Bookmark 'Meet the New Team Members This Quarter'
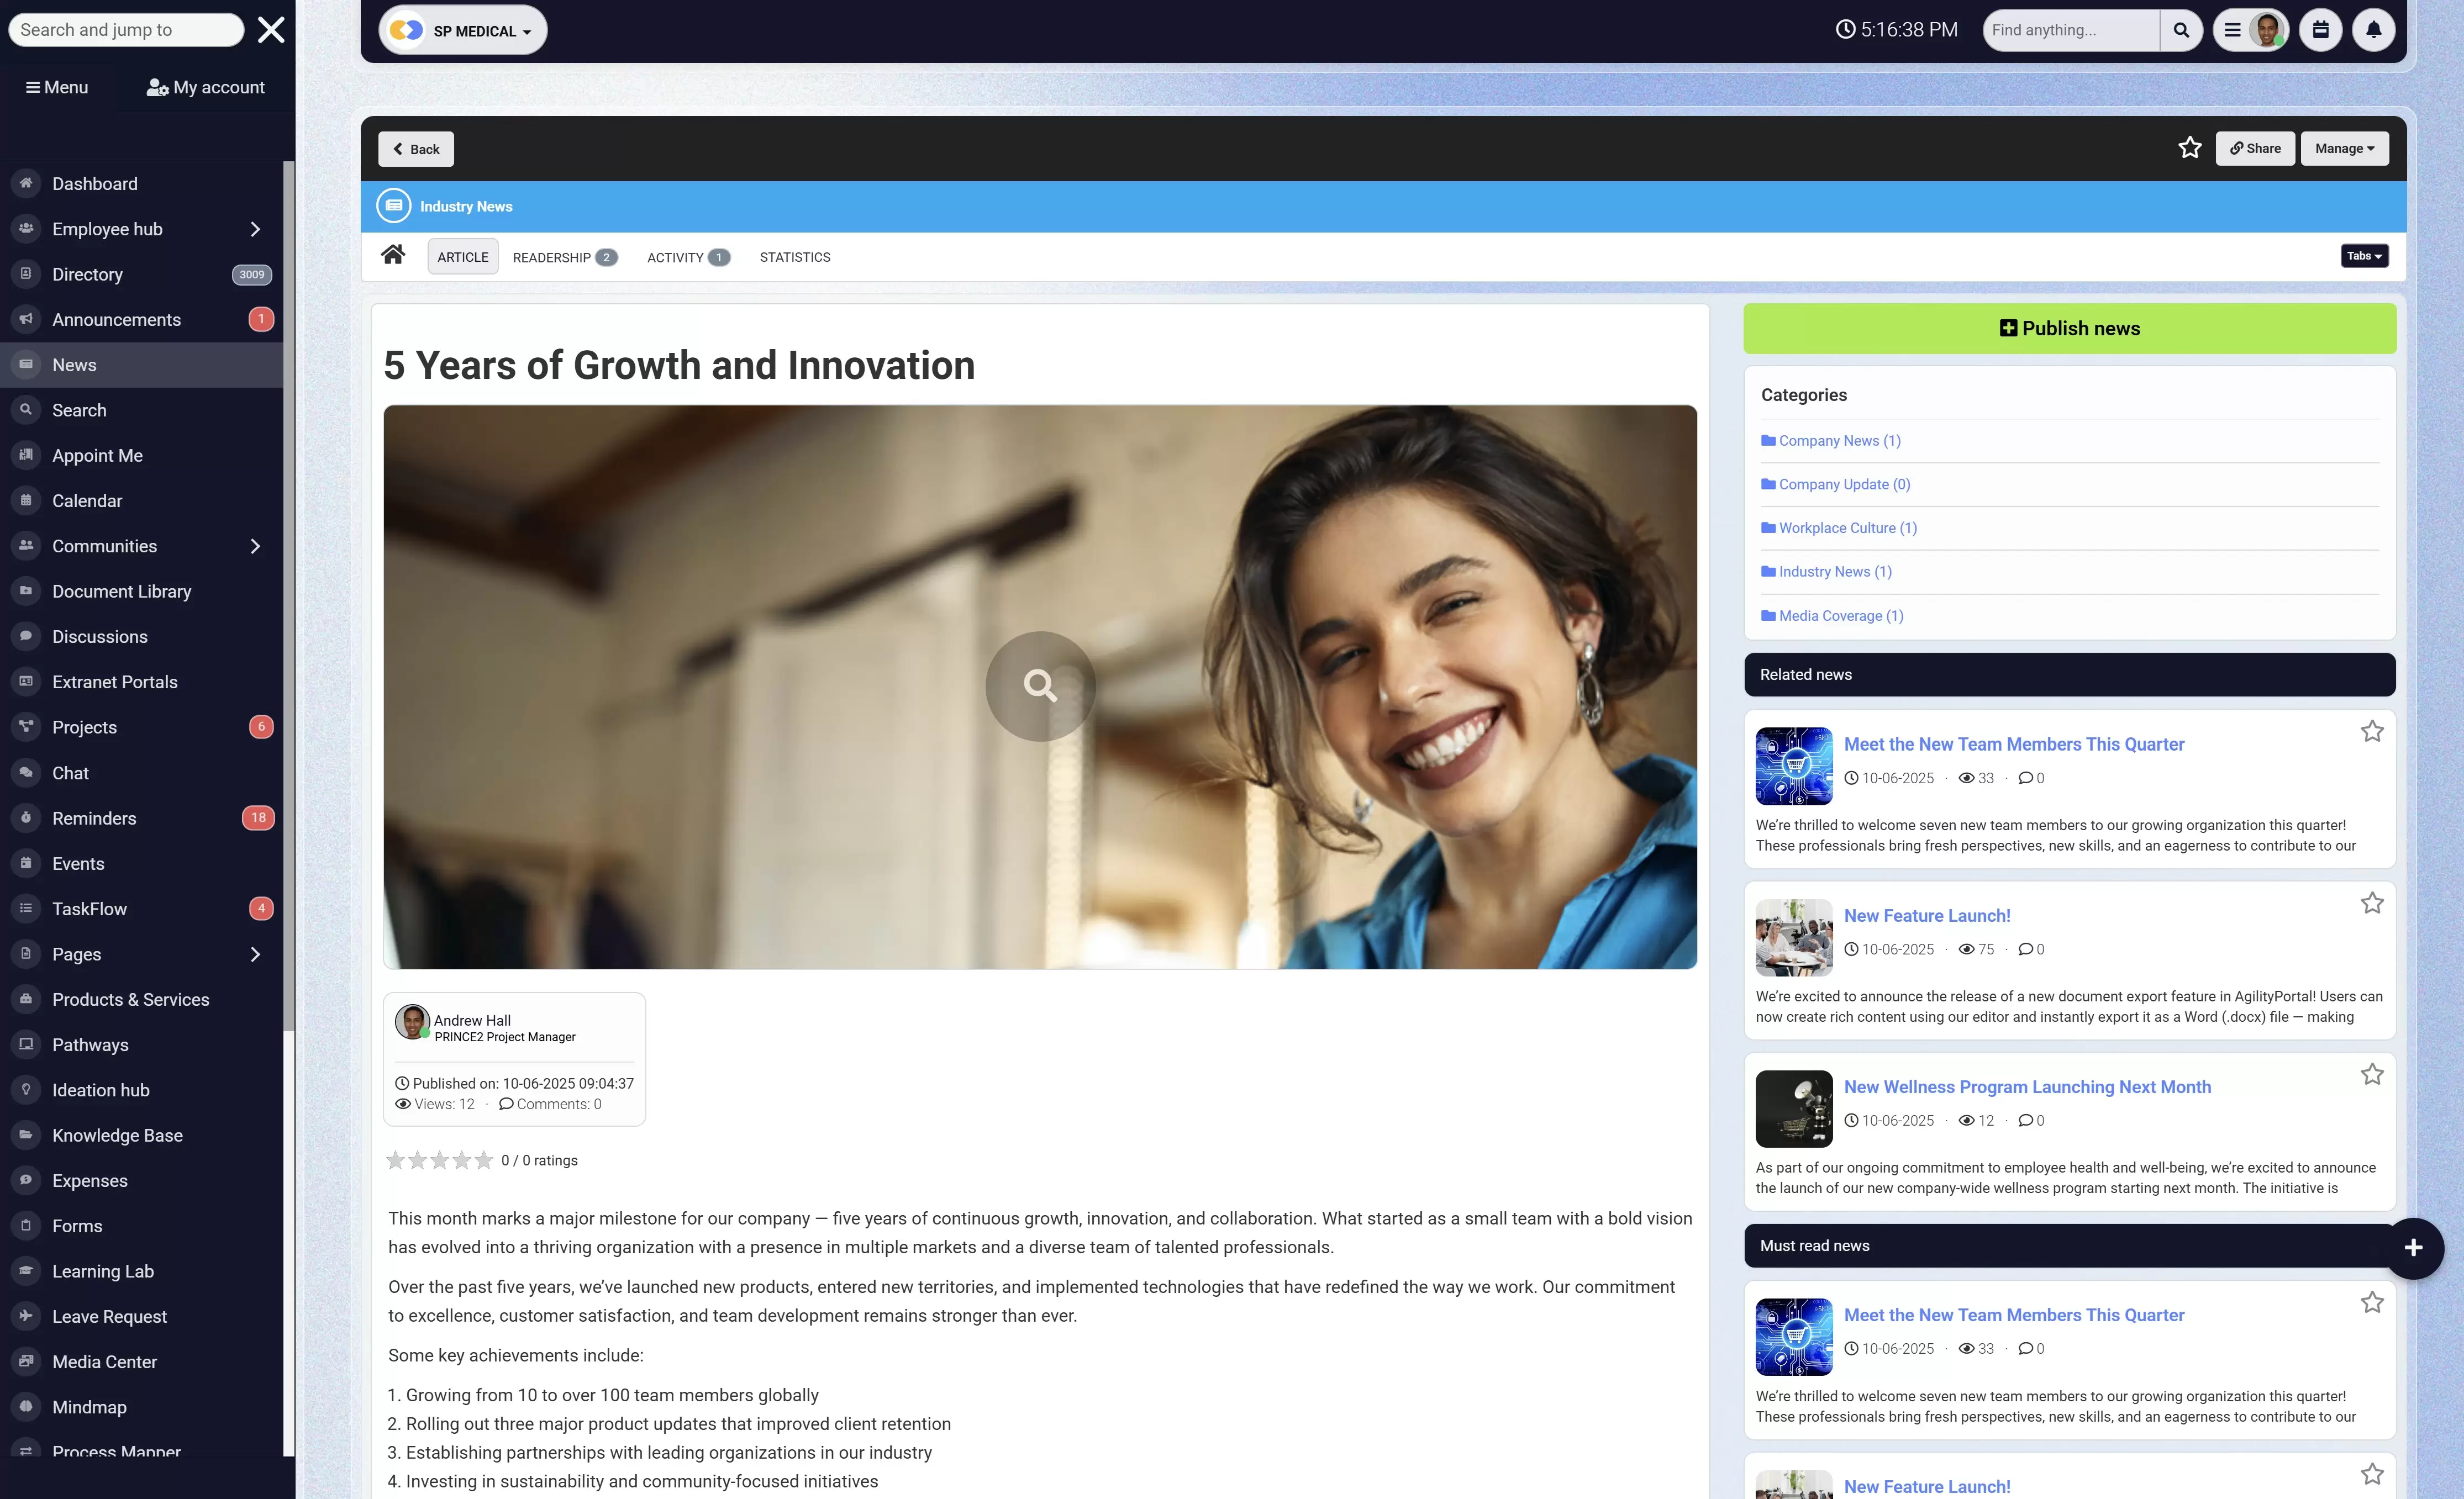This screenshot has width=2464, height=1499. coord(2372,731)
